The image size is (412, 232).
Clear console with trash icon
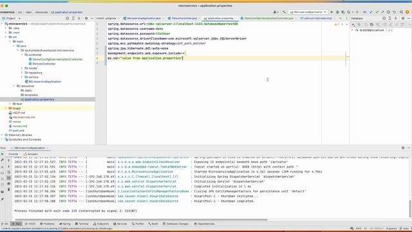pyautogui.click(x=8, y=189)
